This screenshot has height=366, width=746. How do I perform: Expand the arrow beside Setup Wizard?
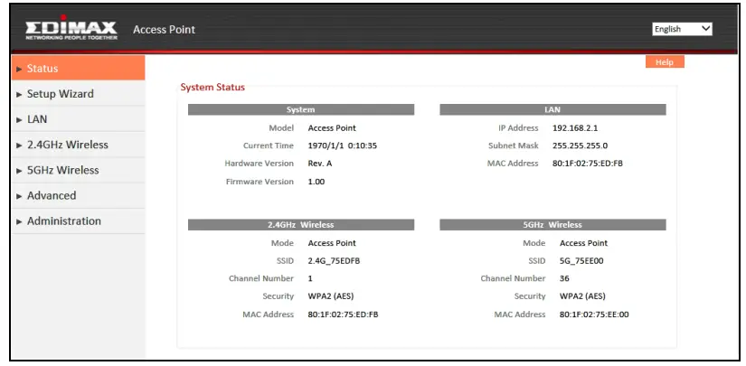(x=19, y=95)
